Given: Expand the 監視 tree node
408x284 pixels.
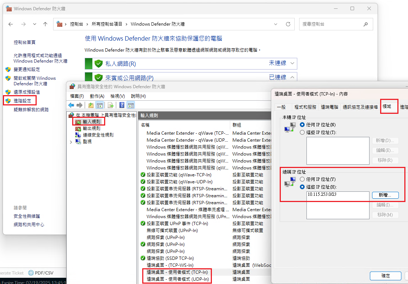Looking at the screenshot, I should 71,142.
